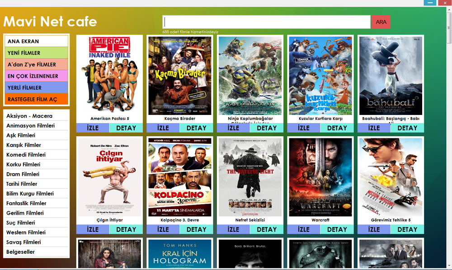Show EN ÇOK İZLENENLER movies
This screenshot has width=452, height=270.
36,76
